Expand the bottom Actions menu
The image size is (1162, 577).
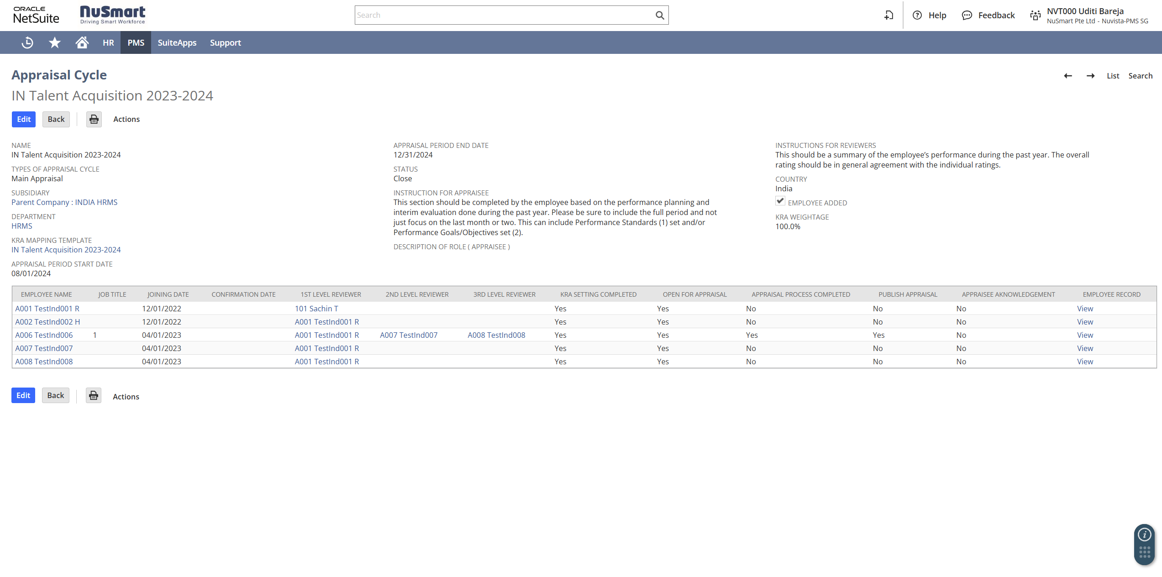click(126, 396)
